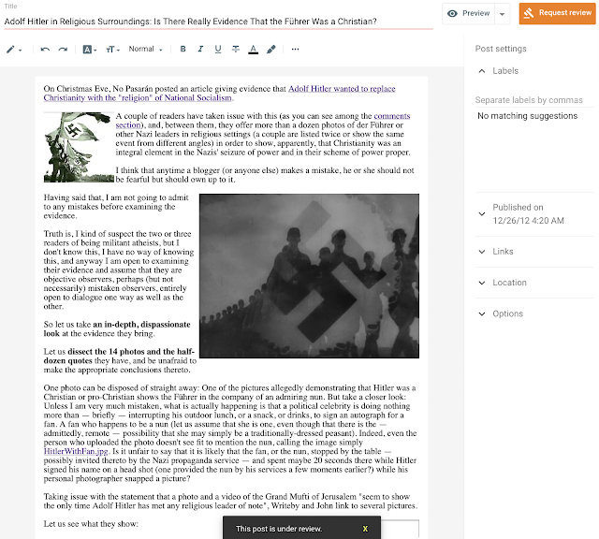This screenshot has height=539, width=599.
Task: Open the Preview dropdown arrow
Action: tap(503, 14)
